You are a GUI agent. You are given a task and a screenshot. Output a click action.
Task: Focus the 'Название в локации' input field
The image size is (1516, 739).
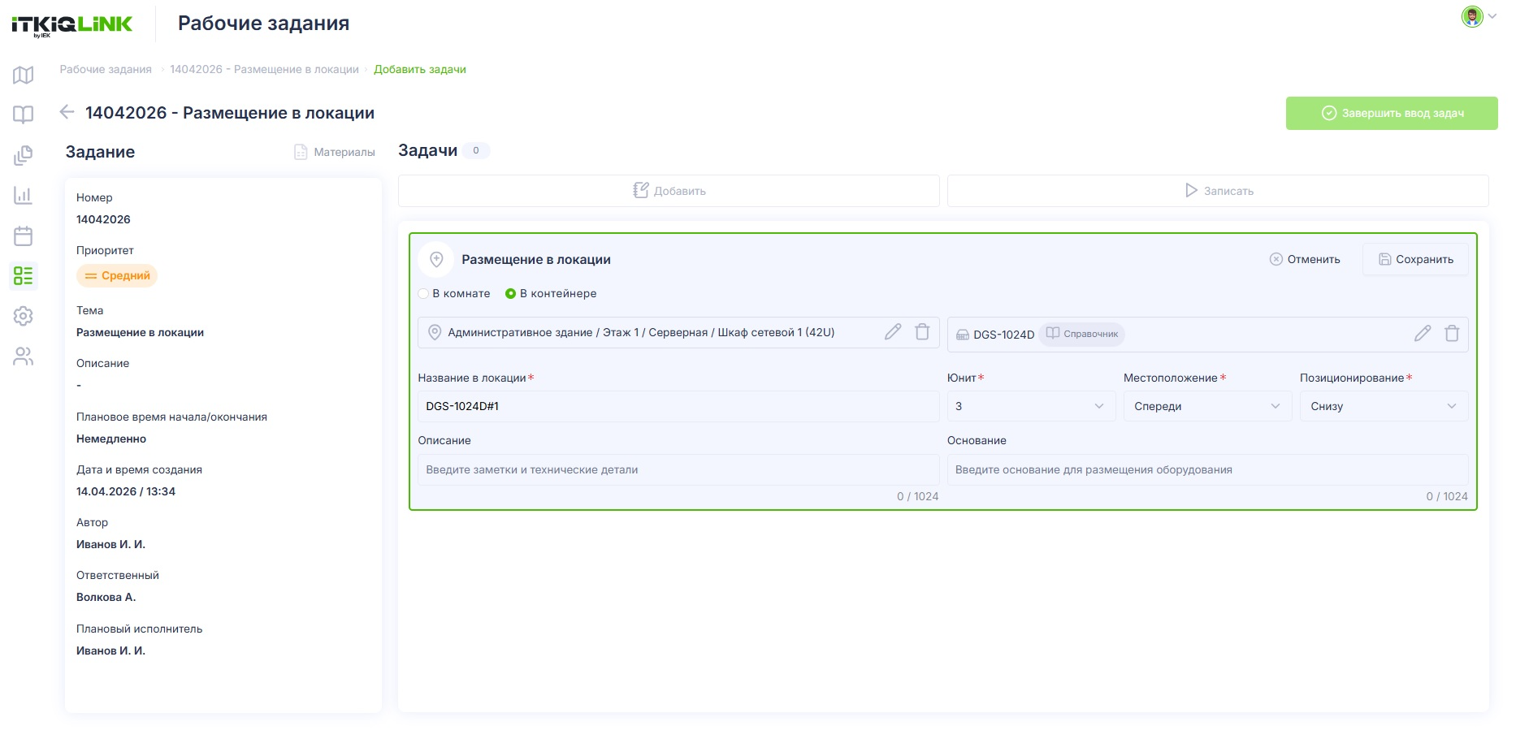point(678,406)
